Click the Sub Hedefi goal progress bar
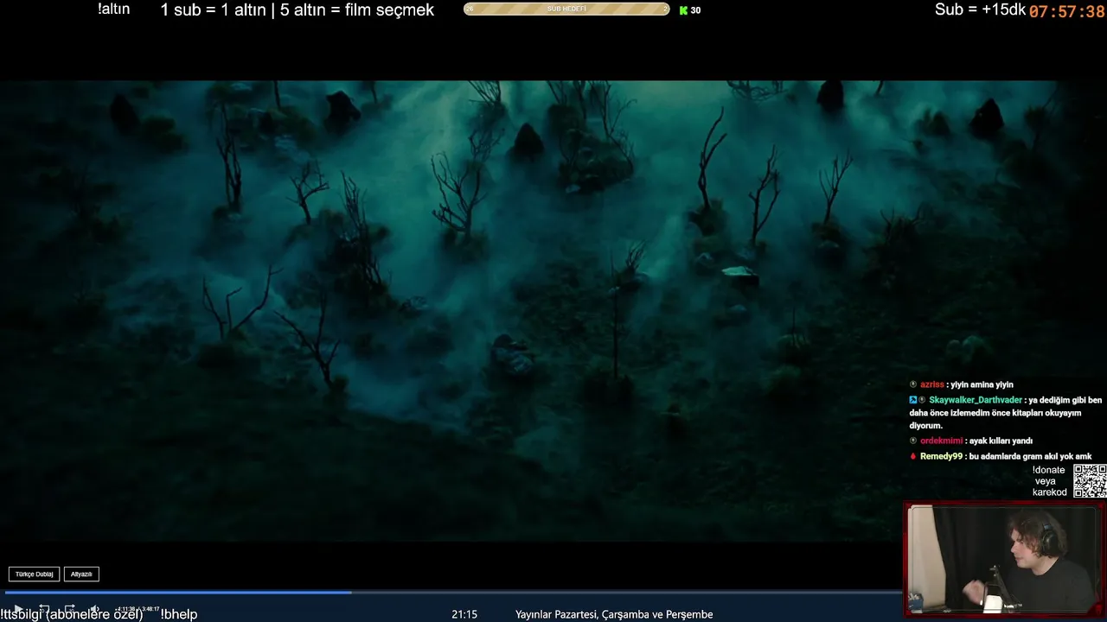This screenshot has width=1107, height=622. pyautogui.click(x=566, y=10)
